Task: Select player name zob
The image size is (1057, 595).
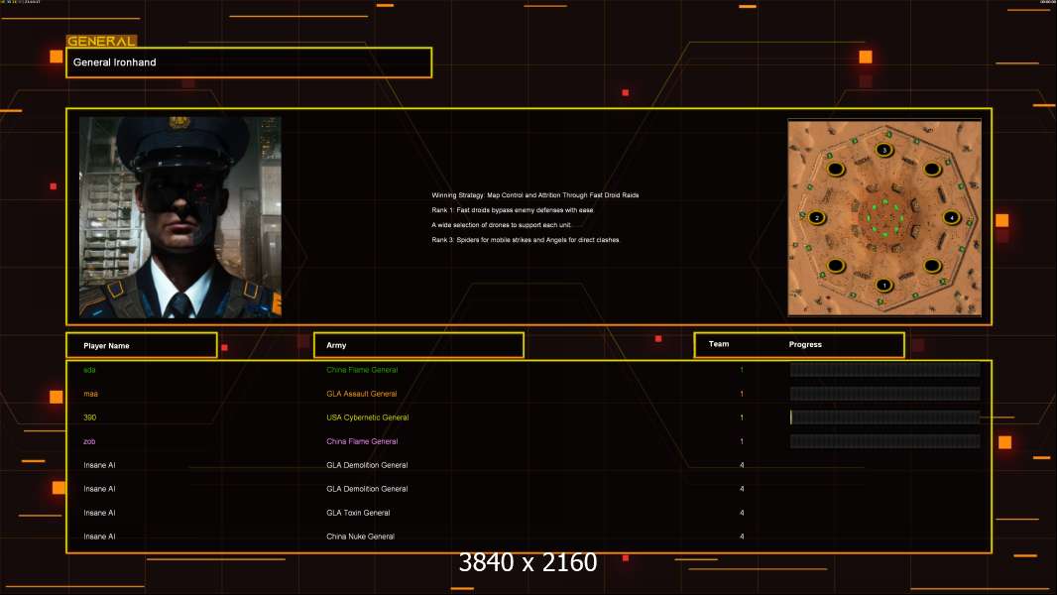Action: pos(89,441)
